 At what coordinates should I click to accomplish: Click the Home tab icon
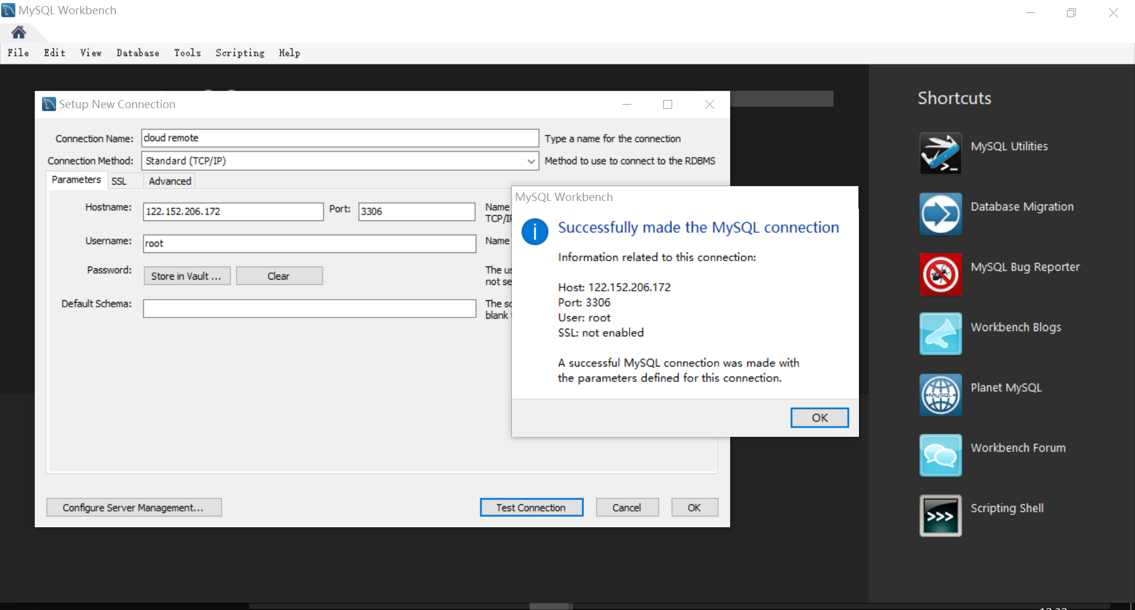pyautogui.click(x=19, y=33)
